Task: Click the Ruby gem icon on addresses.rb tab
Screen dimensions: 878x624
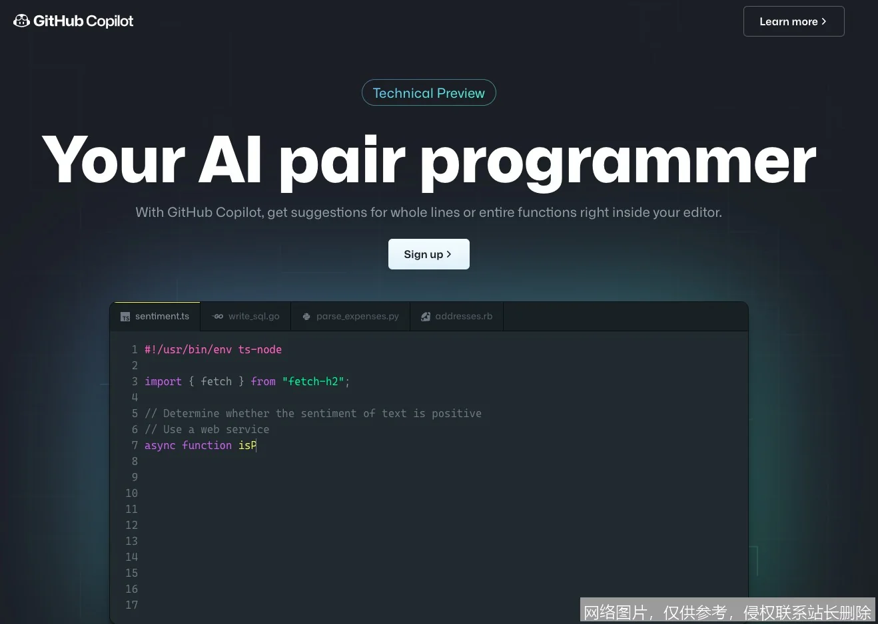Action: 426,316
